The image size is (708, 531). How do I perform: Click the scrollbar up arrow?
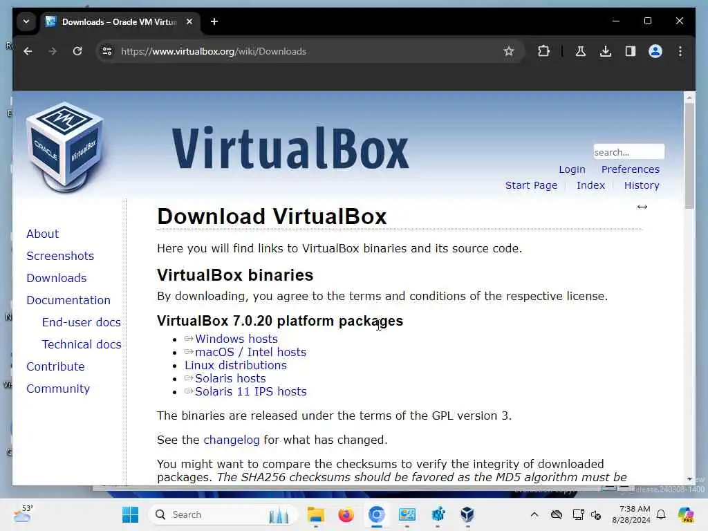689,97
